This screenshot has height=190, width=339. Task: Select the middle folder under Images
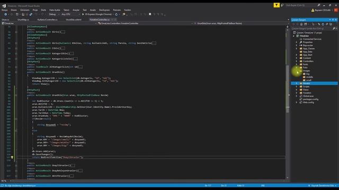click(x=309, y=77)
